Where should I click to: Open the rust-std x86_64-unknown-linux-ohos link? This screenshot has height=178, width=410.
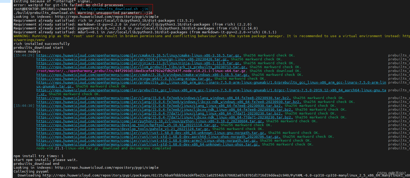[148, 144]
